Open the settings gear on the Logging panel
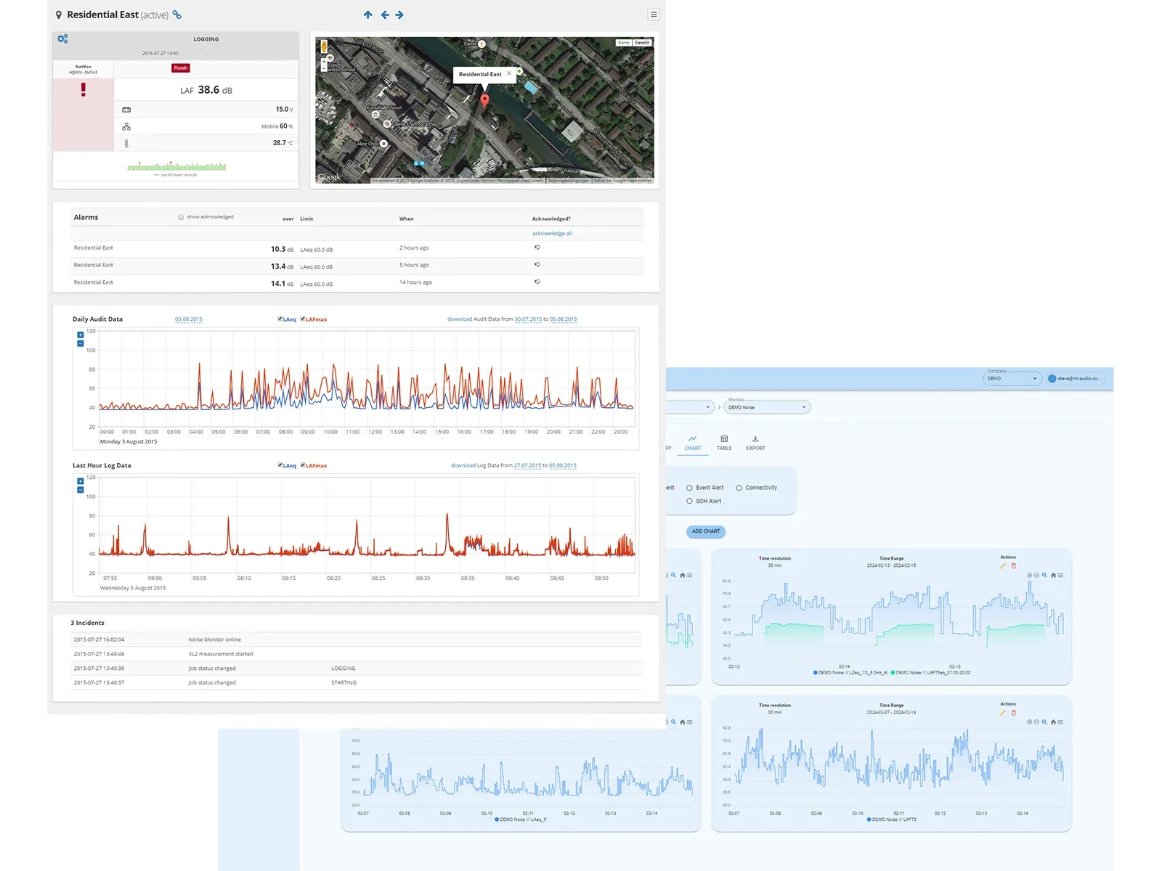The height and width of the screenshot is (871, 1162). 63,38
